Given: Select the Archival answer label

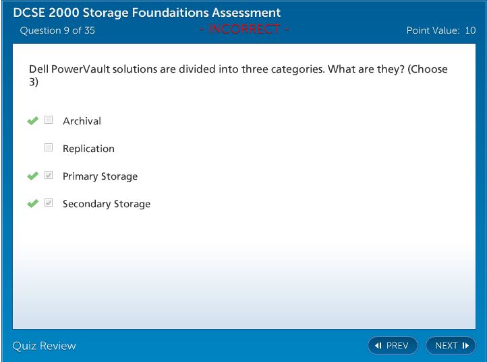Looking at the screenshot, I should [82, 121].
